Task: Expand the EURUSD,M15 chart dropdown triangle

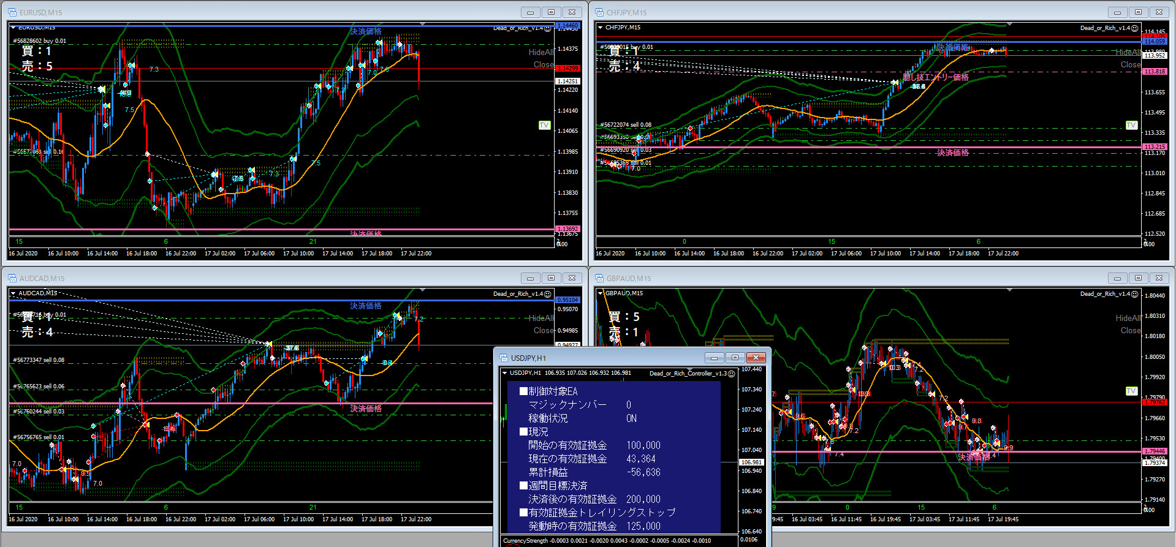Action: 13,28
